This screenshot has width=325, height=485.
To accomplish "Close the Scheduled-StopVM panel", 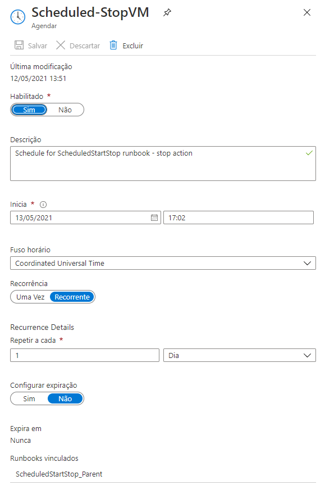I will pos(307,12).
